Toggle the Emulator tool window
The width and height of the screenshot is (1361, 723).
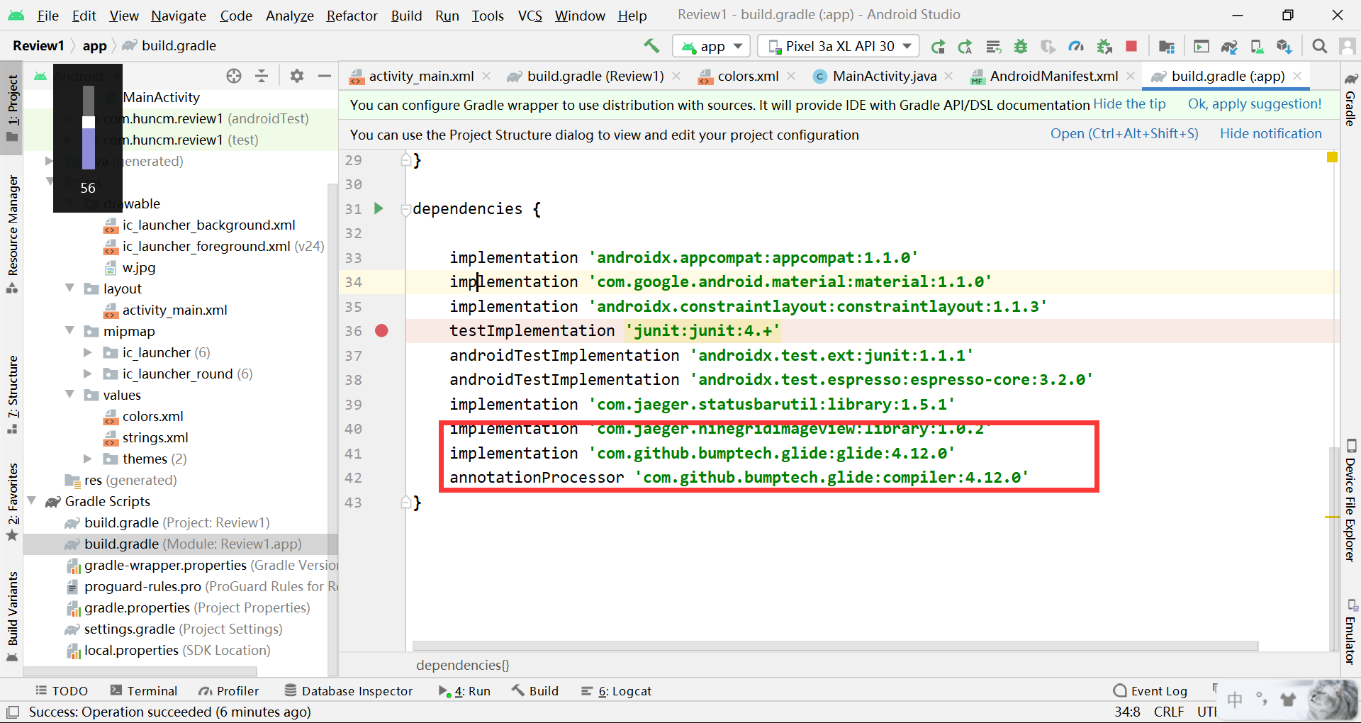coord(1350,632)
